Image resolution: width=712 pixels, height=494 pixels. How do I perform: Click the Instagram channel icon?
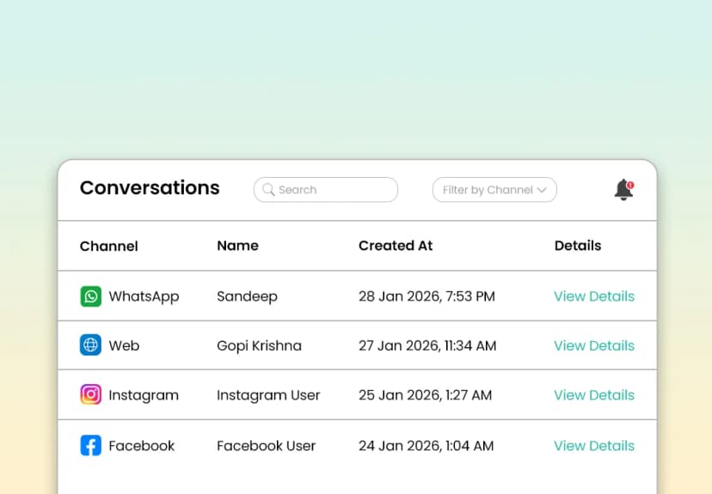coord(90,395)
